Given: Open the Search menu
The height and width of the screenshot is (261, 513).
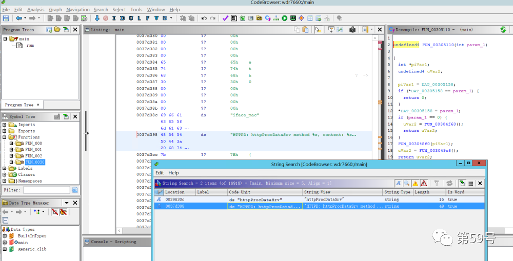Looking at the screenshot, I should (101, 9).
